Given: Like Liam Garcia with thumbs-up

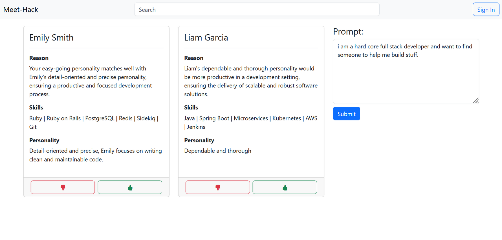Looking at the screenshot, I should click(x=285, y=187).
